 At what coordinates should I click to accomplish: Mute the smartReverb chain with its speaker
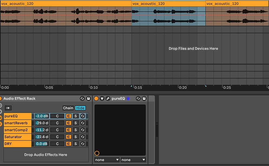(68, 123)
